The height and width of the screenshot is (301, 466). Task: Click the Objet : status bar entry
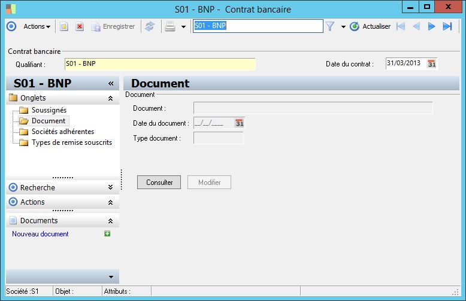click(65, 291)
